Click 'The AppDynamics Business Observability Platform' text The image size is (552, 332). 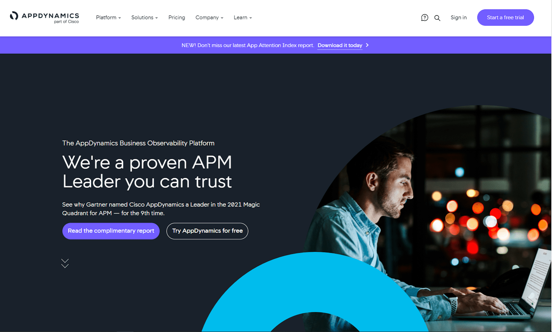point(138,143)
